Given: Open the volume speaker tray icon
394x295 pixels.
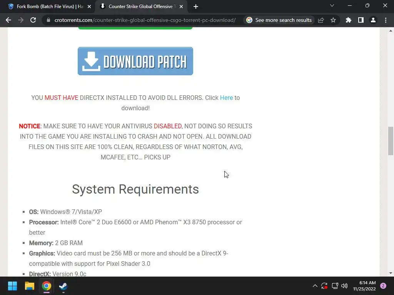Looking at the screenshot, I should [x=344, y=286].
